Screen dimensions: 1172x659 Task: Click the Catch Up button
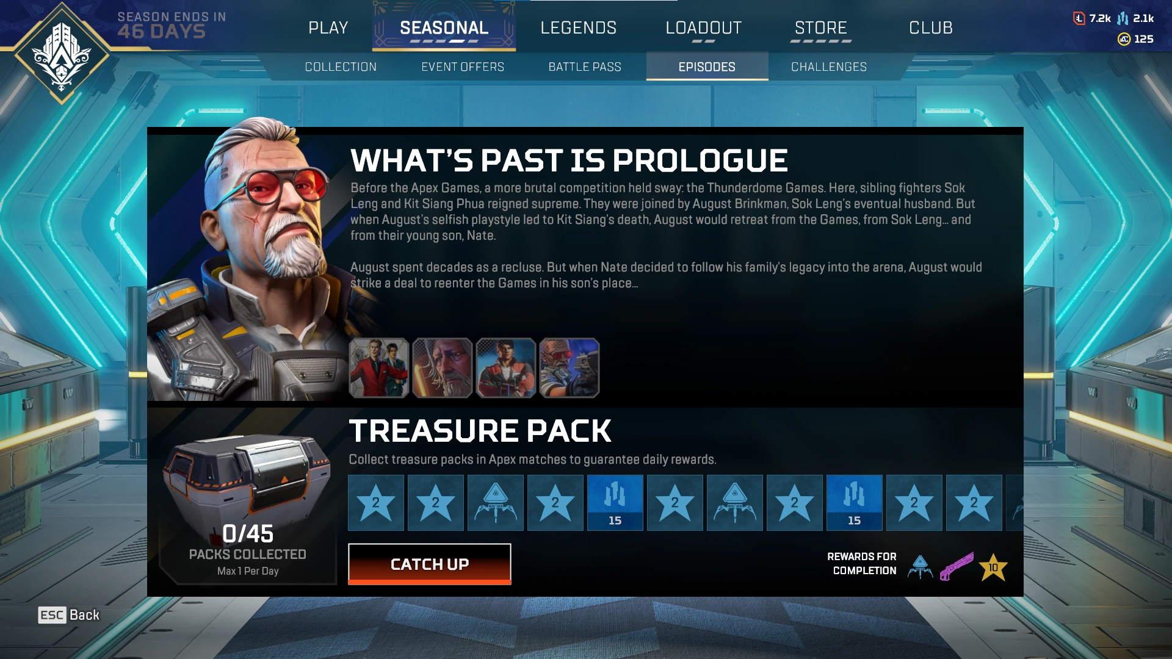[x=429, y=564]
